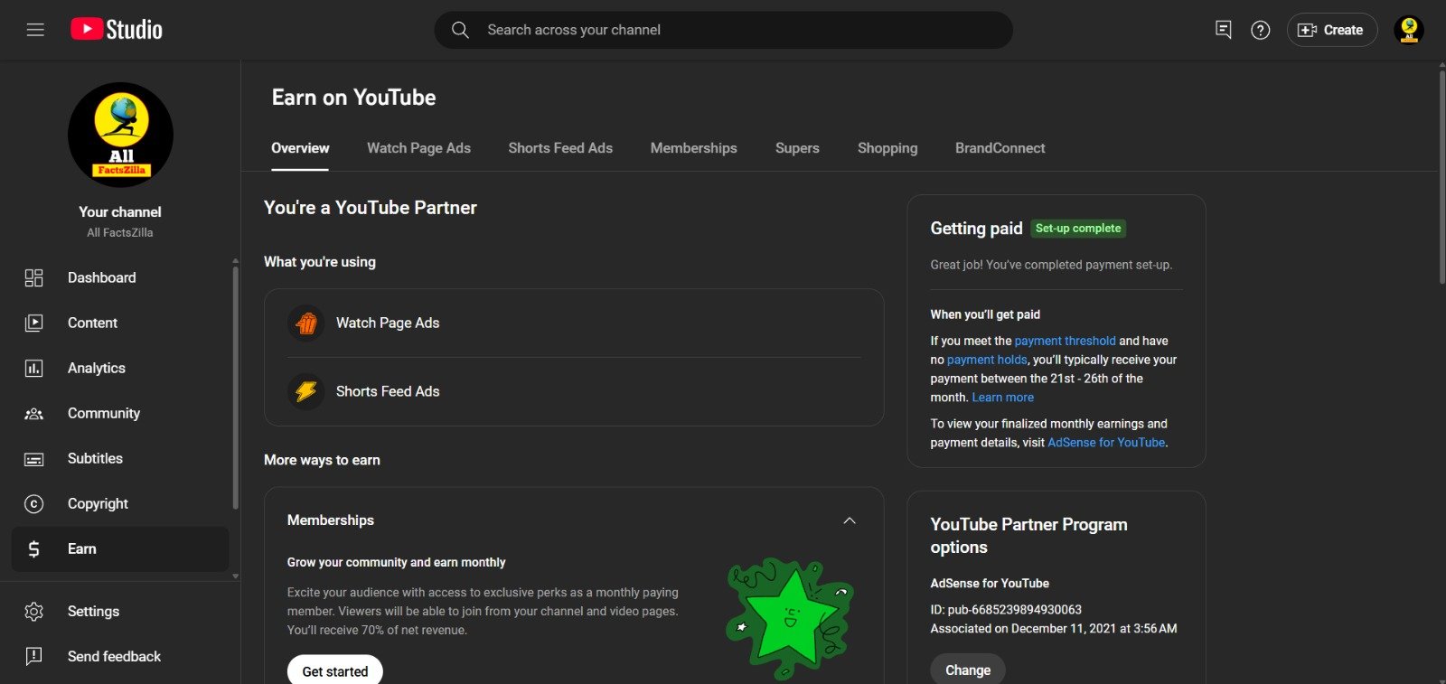Image resolution: width=1446 pixels, height=684 pixels.
Task: Click the Subtitles icon in sidebar
Action: click(x=33, y=459)
